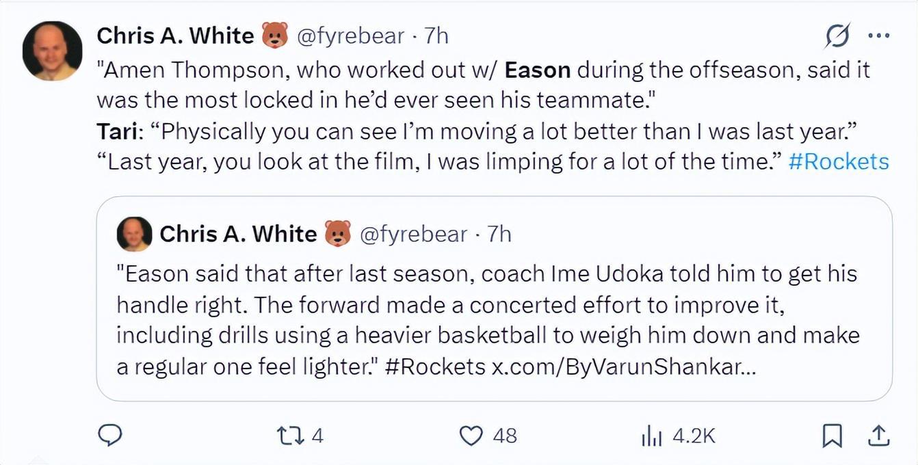Open the quoted tweet about Ime Udoka
Viewport: 918px width, 465px height.
click(494, 298)
